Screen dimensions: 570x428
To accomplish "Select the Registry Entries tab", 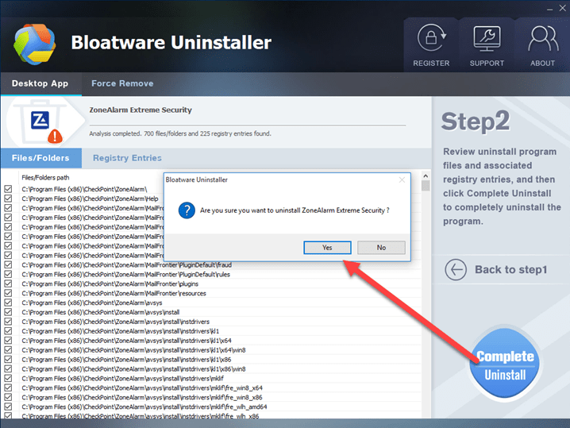I will (127, 158).
